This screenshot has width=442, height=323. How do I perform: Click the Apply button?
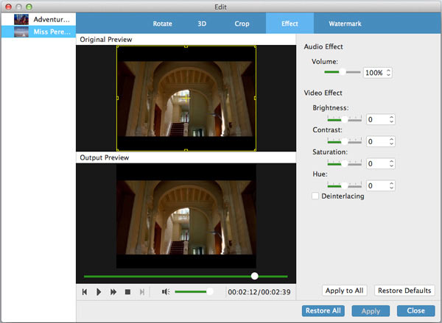click(371, 311)
